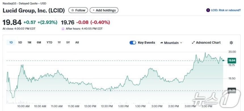This screenshot has width=244, height=111.
Task: Select the 1Y time range
Action: pos(59,42)
